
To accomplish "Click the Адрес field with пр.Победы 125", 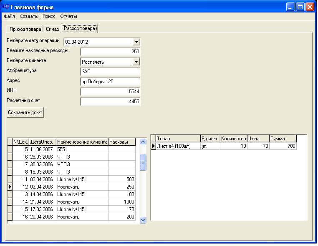I will tap(110, 82).
